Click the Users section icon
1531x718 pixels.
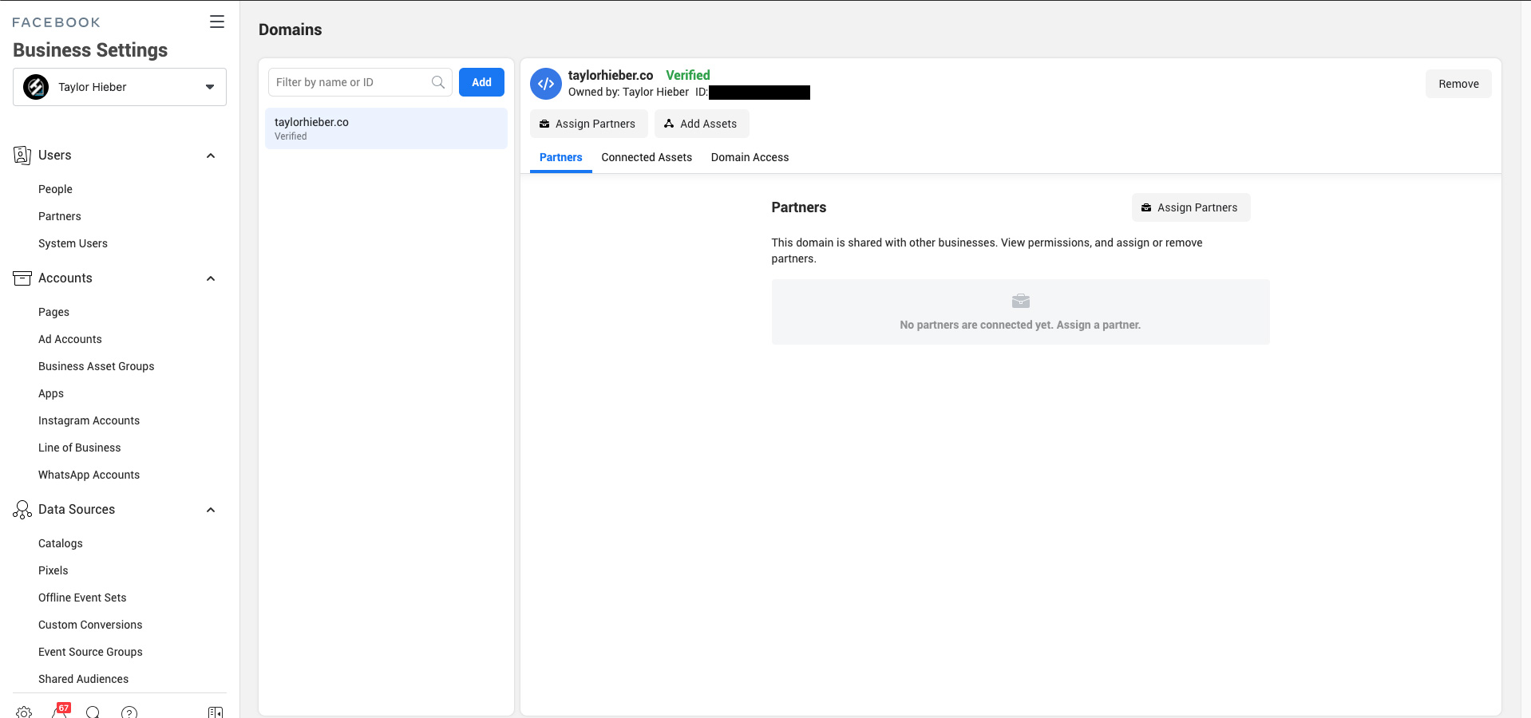pyautogui.click(x=22, y=156)
